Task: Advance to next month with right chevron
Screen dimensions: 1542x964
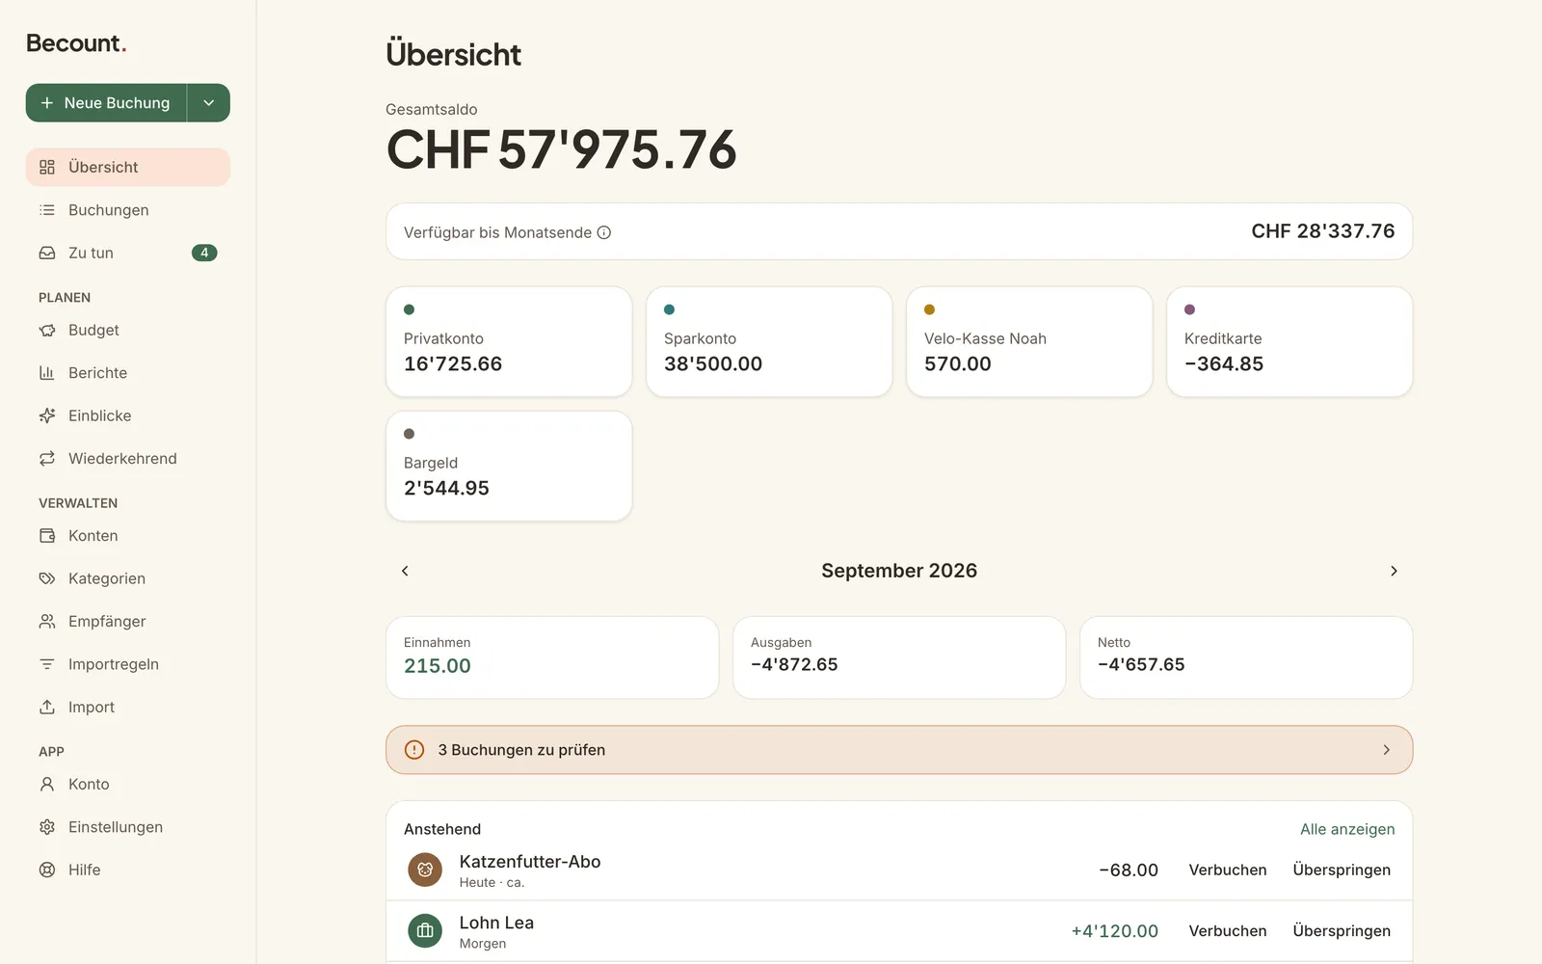Action: (1394, 571)
